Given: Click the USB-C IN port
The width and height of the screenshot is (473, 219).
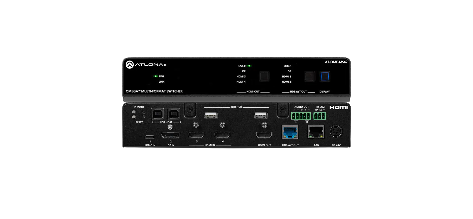Looking at the screenshot, I should 150,137.
